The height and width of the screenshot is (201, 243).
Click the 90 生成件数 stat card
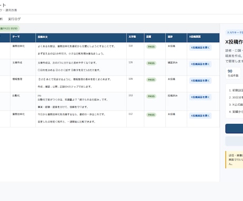[233, 73]
